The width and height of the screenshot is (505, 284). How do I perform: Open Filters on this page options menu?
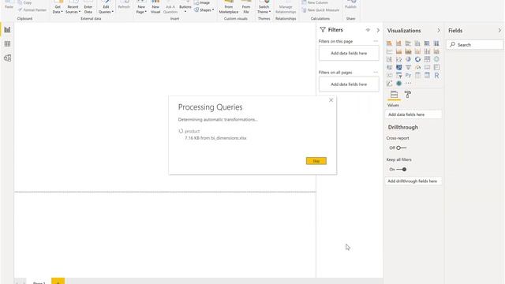tap(376, 41)
